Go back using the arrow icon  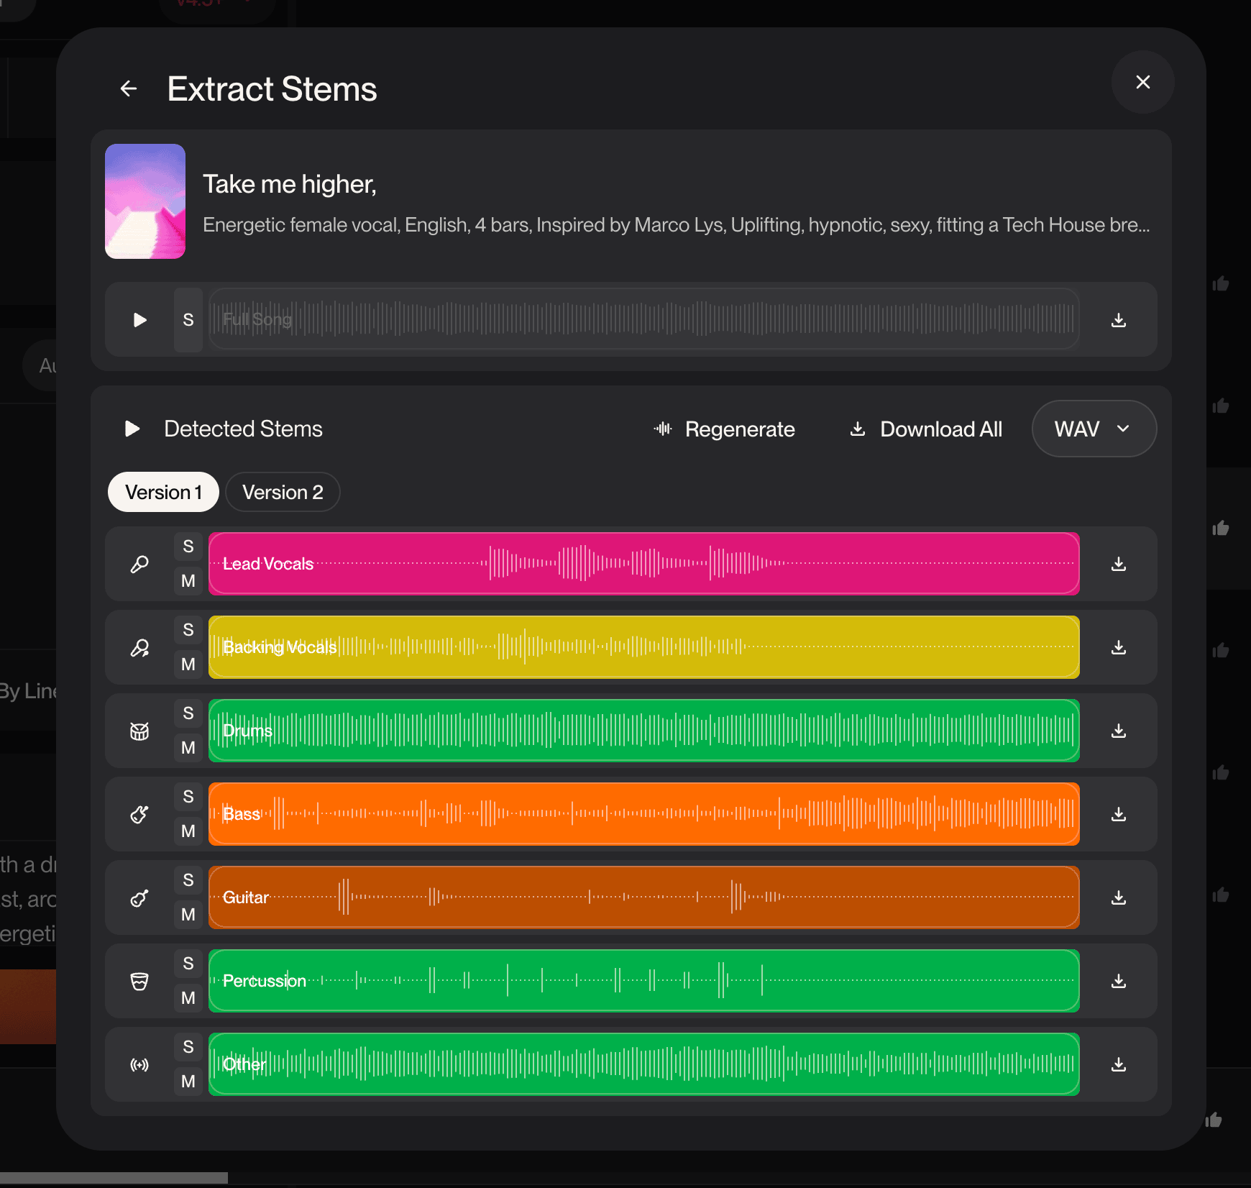coord(129,88)
